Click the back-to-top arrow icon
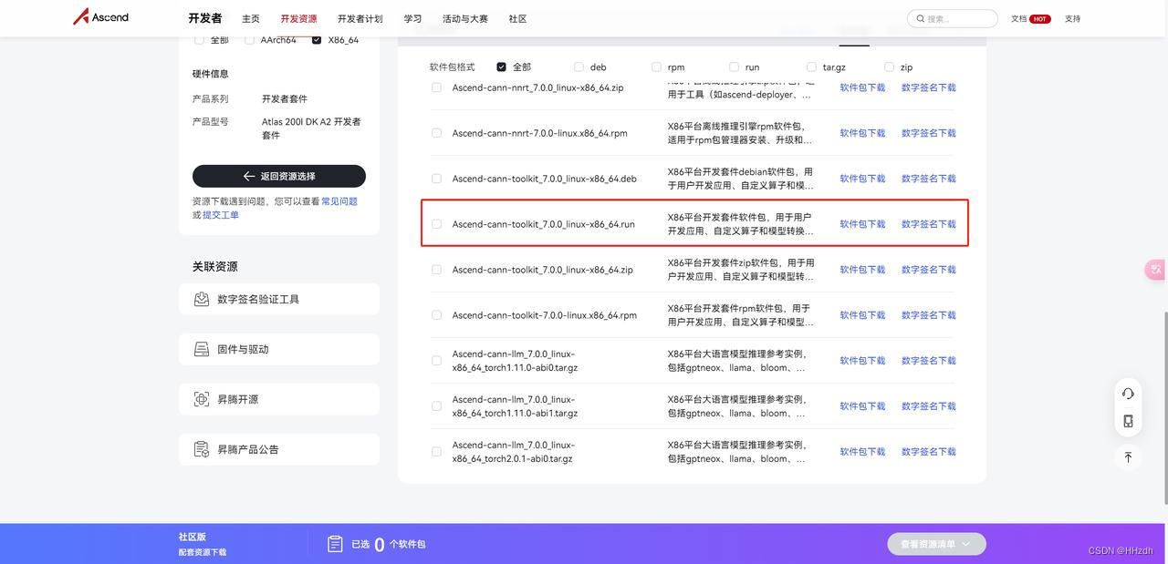Screen dimensions: 1168x564 click(1128, 456)
